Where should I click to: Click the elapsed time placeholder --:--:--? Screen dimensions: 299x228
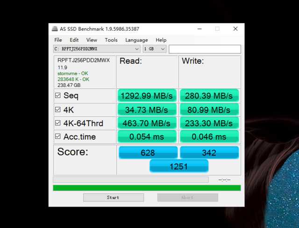(224, 180)
